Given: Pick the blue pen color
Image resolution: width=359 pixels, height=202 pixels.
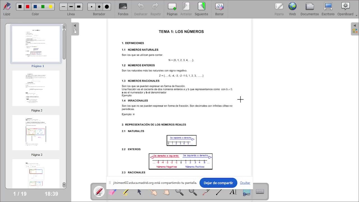Looking at the screenshot, I should point(35,6).
